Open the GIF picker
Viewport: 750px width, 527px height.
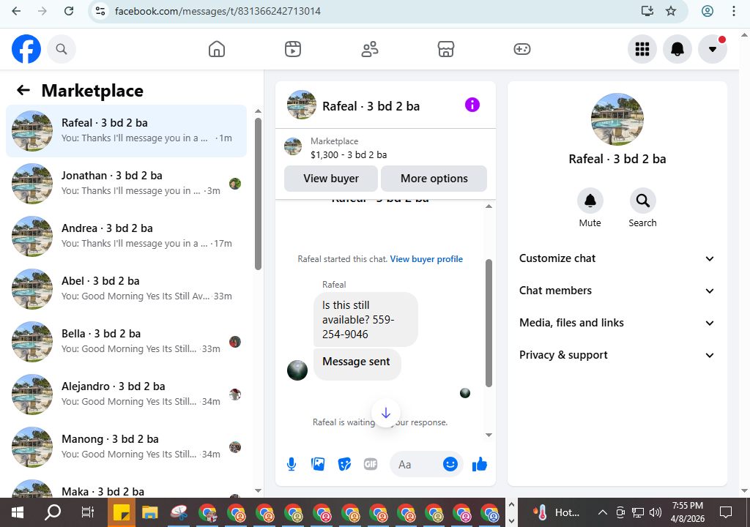[371, 464]
